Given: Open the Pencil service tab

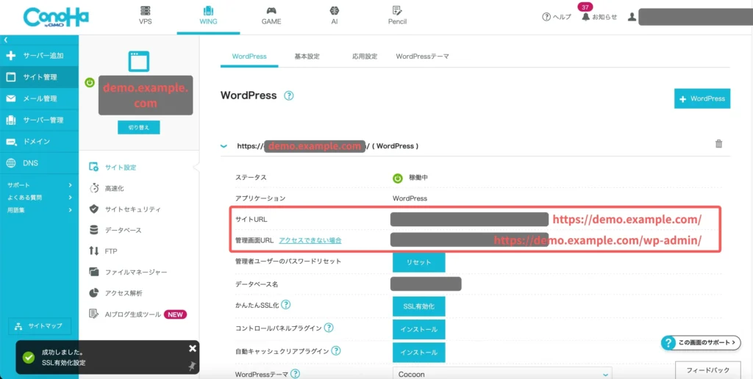Looking at the screenshot, I should click(x=397, y=16).
